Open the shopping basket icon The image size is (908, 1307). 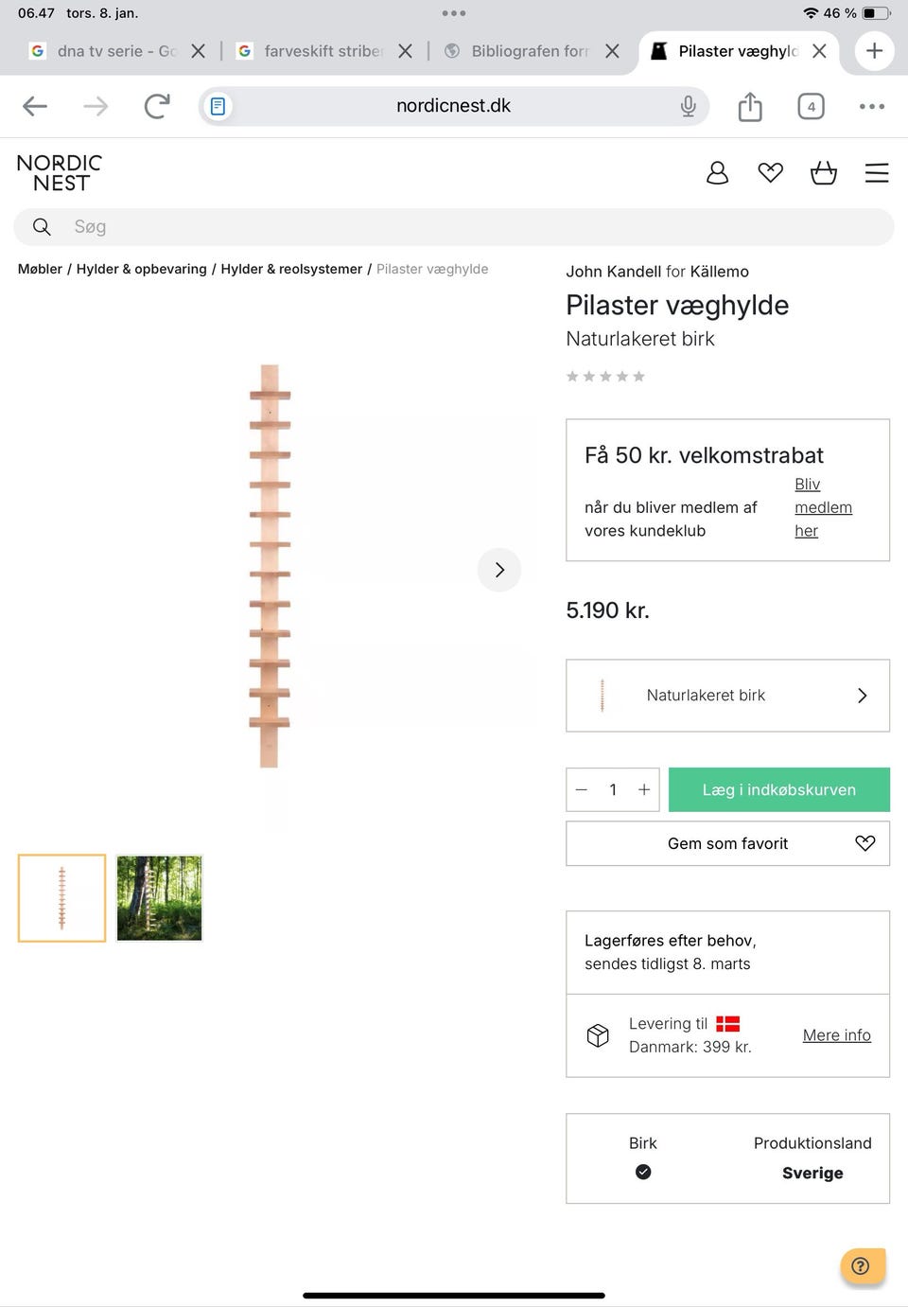pos(823,172)
